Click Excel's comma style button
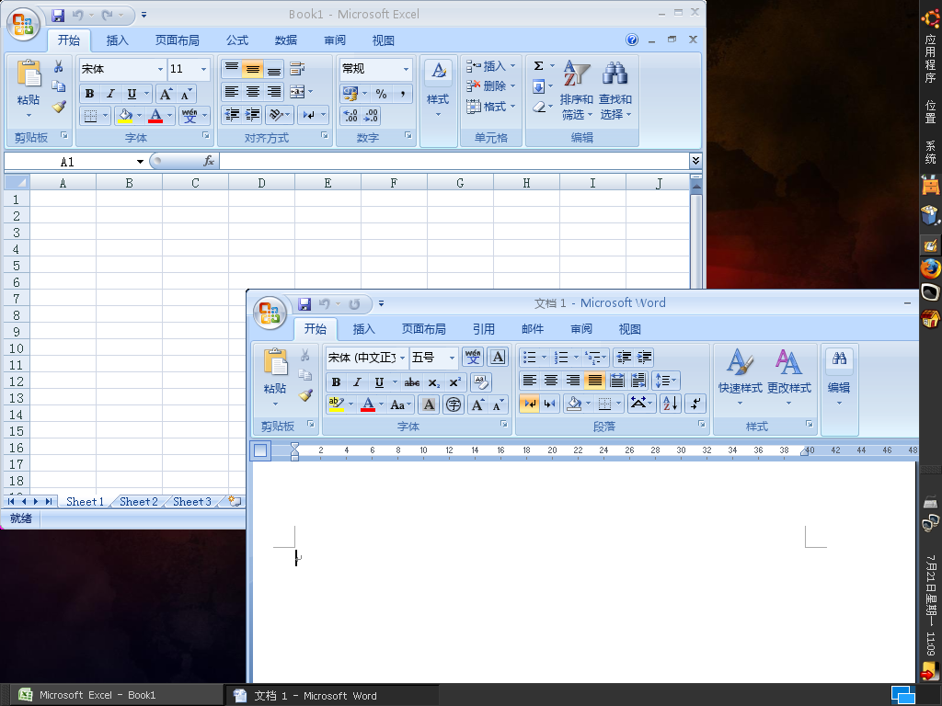This screenshot has height=706, width=942. pos(403,94)
